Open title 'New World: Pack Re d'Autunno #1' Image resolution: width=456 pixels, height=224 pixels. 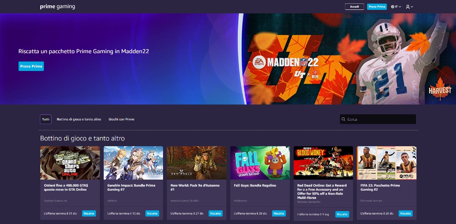coord(195,188)
